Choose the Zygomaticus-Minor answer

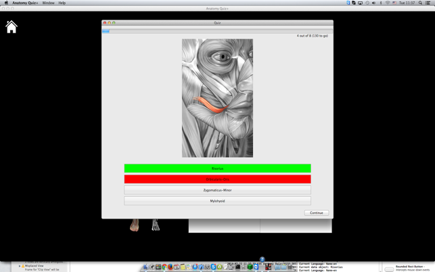[218, 190]
